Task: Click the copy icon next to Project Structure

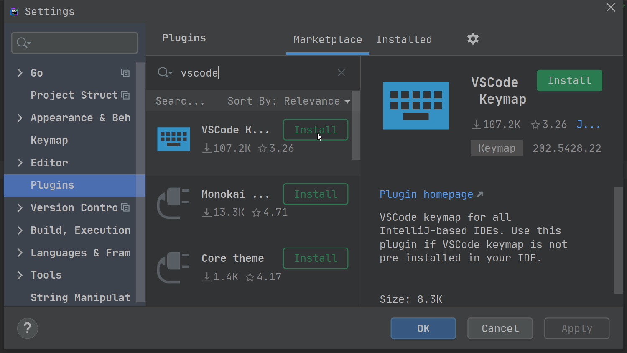Action: [125, 95]
